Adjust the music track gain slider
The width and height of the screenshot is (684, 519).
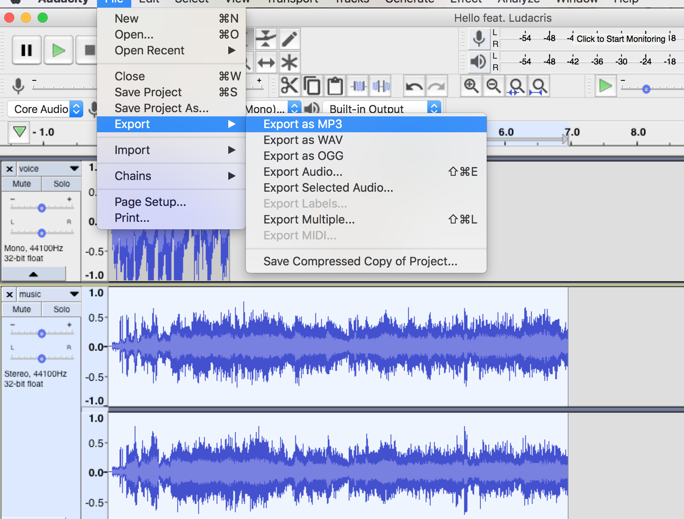41,333
